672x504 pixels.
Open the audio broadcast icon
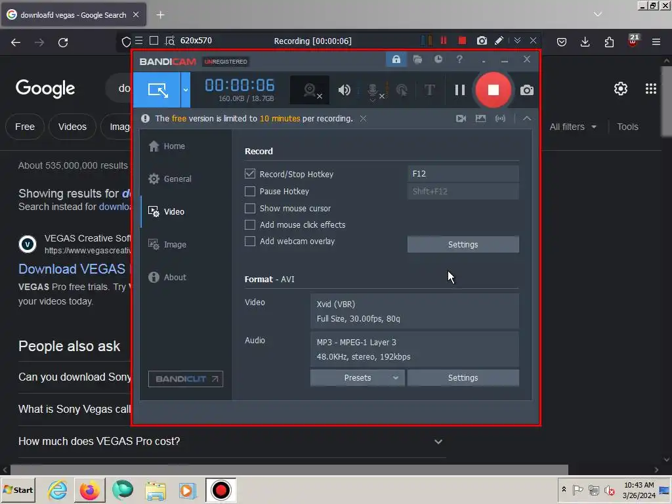(x=500, y=119)
